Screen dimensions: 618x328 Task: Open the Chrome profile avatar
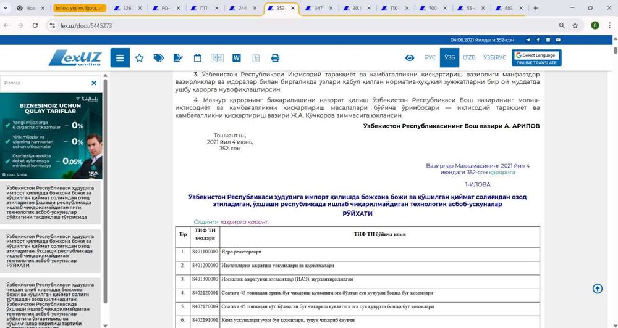pyautogui.click(x=595, y=25)
